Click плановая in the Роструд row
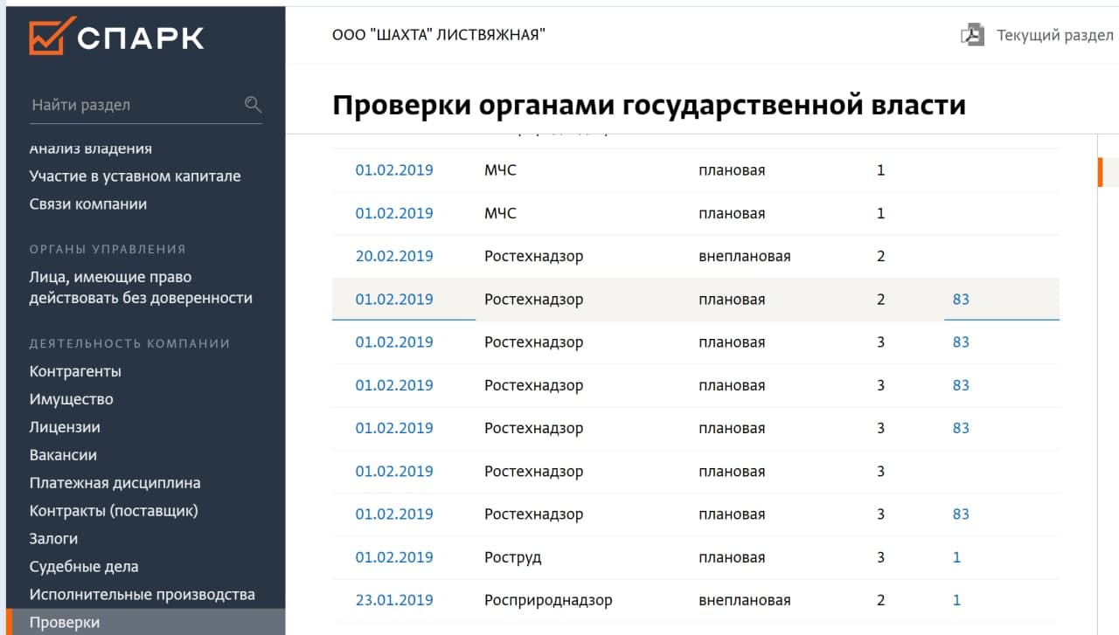The width and height of the screenshot is (1119, 635). click(x=732, y=557)
